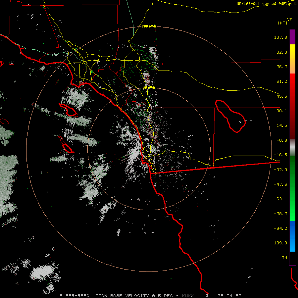Click the TH threshold label
The image size is (298, 298).
[x=284, y=258]
